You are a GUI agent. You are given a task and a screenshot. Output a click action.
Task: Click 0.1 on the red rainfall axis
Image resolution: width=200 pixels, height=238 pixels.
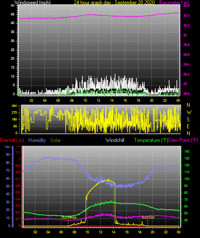click(18, 219)
